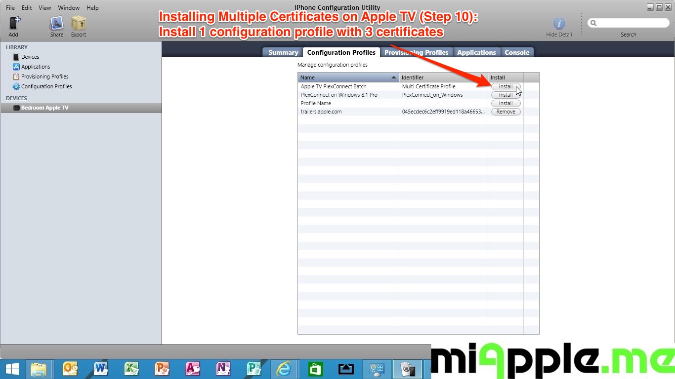675x379 pixels.
Task: Click the Share toolbar icon
Action: [57, 24]
